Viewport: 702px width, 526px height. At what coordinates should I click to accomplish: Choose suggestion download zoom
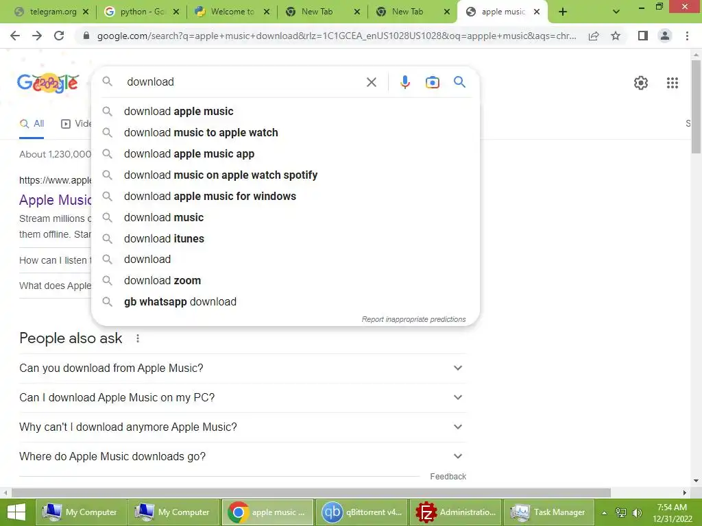(285, 280)
